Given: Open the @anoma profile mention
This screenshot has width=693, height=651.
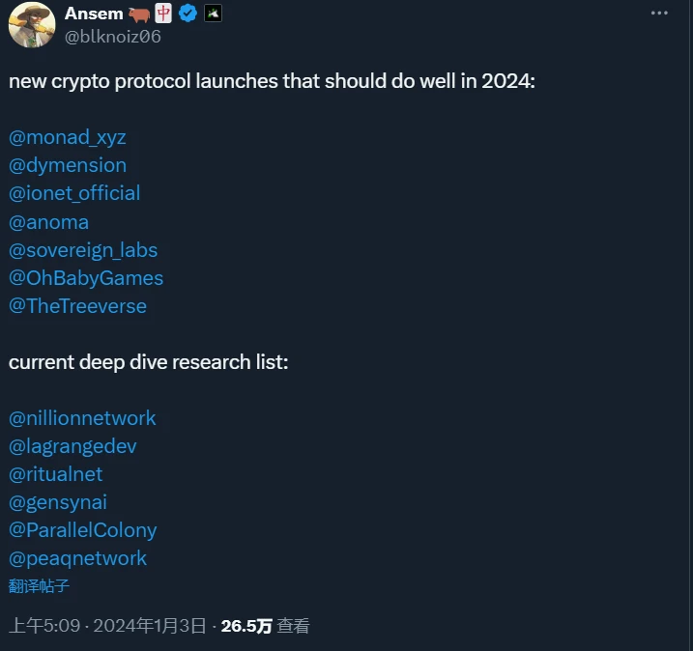Looking at the screenshot, I should tap(48, 222).
